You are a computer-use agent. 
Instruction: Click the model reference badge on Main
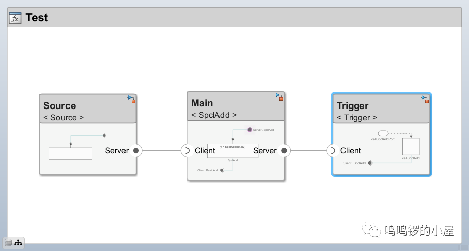pos(279,96)
